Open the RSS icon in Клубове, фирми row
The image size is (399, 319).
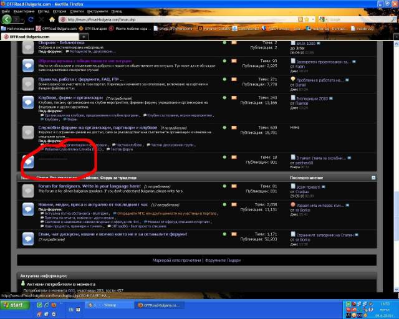coord(234,98)
